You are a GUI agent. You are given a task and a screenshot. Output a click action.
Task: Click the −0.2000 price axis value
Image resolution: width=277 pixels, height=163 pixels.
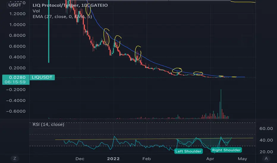coord(16,90)
